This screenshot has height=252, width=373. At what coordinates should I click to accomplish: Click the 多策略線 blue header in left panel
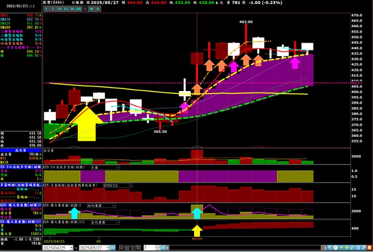click(21, 185)
